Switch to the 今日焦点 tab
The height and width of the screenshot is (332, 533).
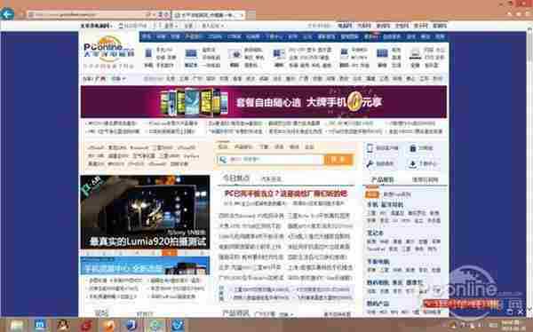pos(235,178)
